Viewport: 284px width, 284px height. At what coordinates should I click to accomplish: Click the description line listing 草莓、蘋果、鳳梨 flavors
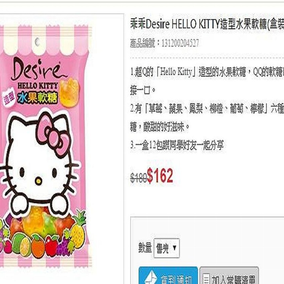point(207,109)
